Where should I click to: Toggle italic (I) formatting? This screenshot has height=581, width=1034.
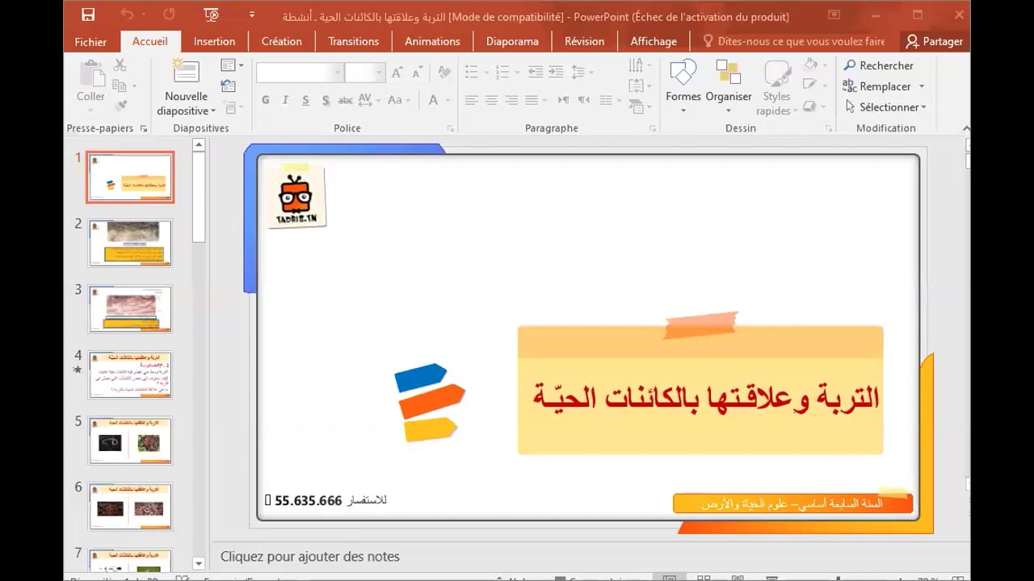point(285,100)
